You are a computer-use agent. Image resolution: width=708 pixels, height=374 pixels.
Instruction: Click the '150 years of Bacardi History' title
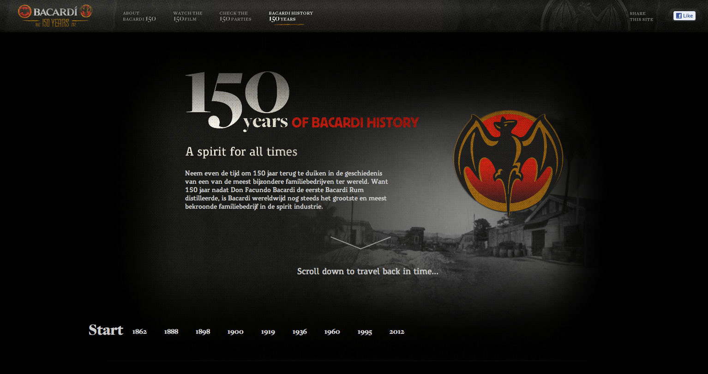pos(302,101)
